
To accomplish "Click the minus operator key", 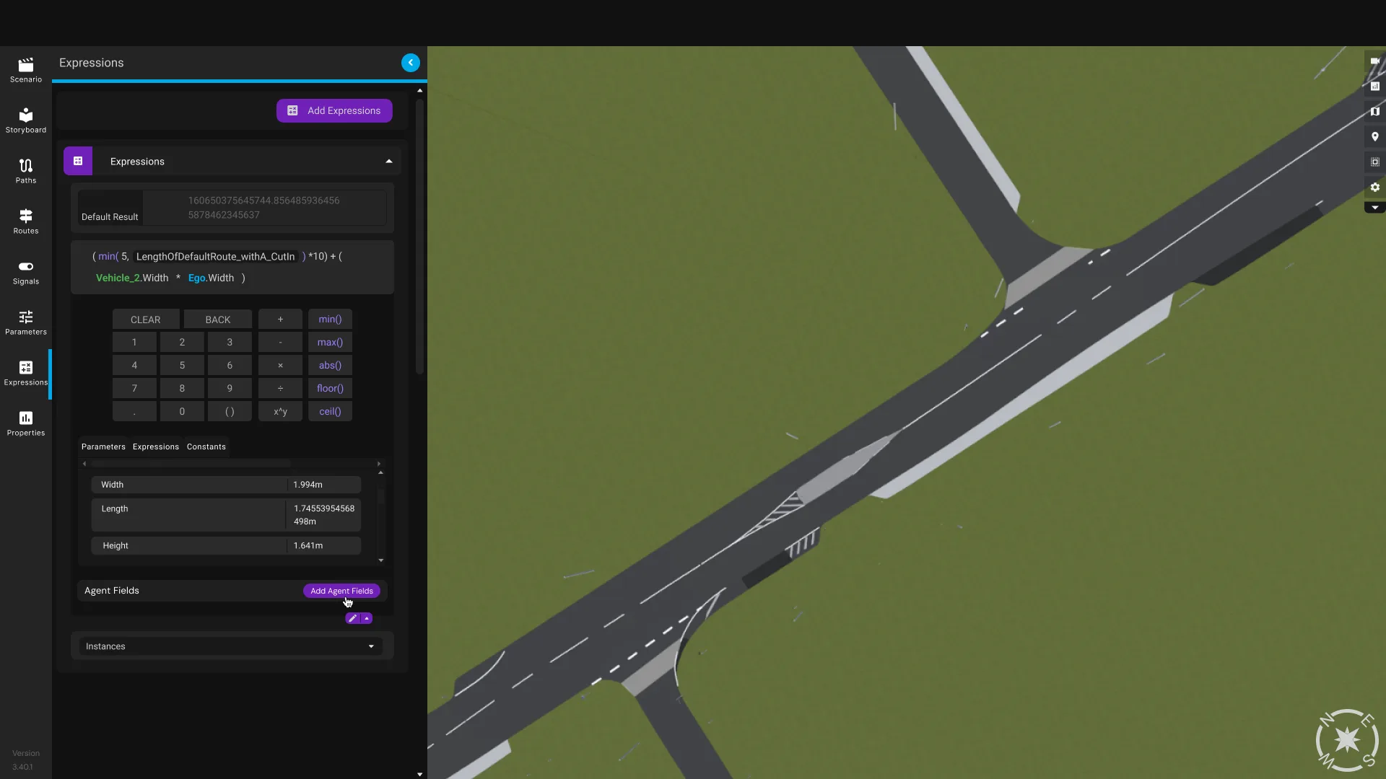I will tap(280, 343).
